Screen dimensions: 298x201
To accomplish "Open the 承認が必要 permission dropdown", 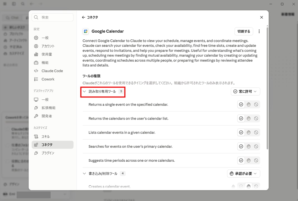I will coord(243,173).
